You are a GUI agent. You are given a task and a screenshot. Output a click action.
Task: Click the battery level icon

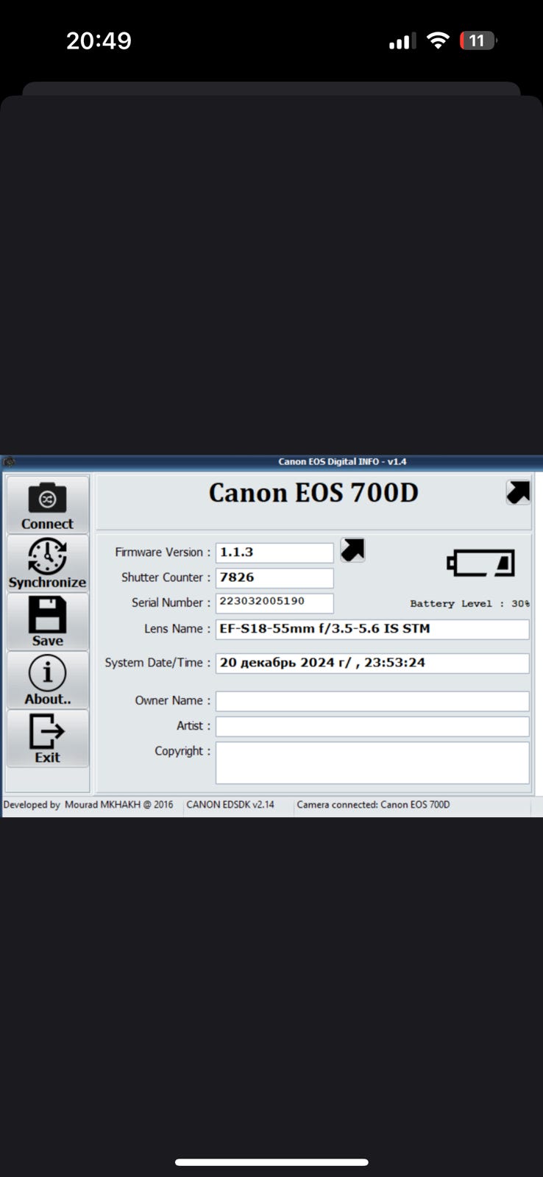pos(480,563)
